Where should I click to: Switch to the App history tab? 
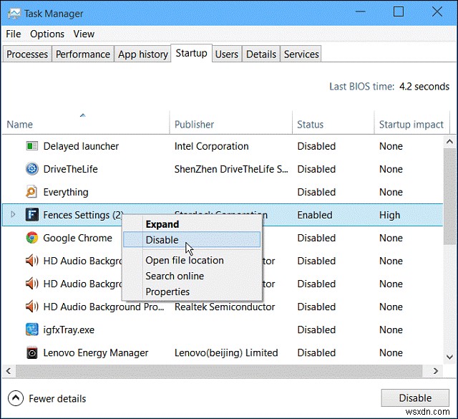click(x=143, y=54)
